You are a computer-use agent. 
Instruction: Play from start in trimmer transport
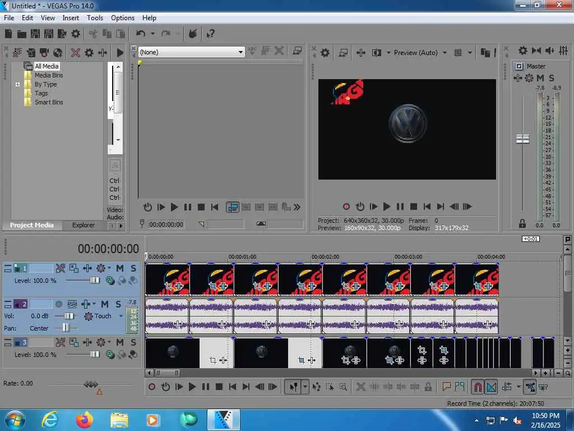pyautogui.click(x=161, y=207)
